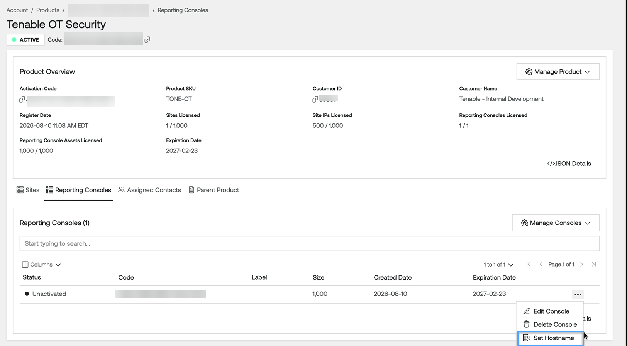The width and height of the screenshot is (627, 346).
Task: Click the 500 / 1,000 Site IPs Licensed value
Action: click(328, 125)
